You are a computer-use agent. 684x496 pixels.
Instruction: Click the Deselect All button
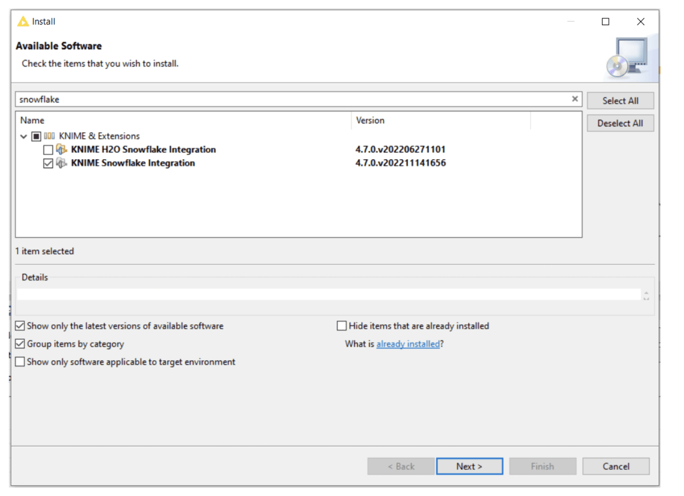(620, 123)
